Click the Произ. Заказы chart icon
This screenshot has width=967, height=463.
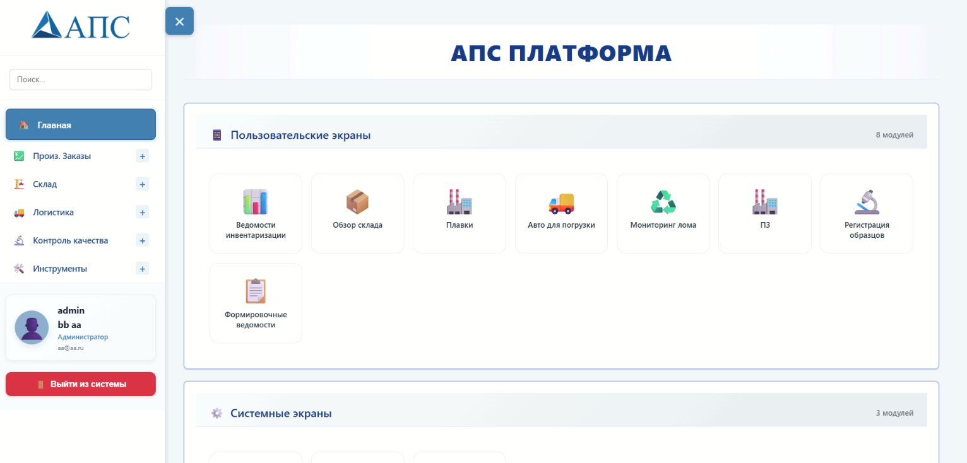coord(19,156)
